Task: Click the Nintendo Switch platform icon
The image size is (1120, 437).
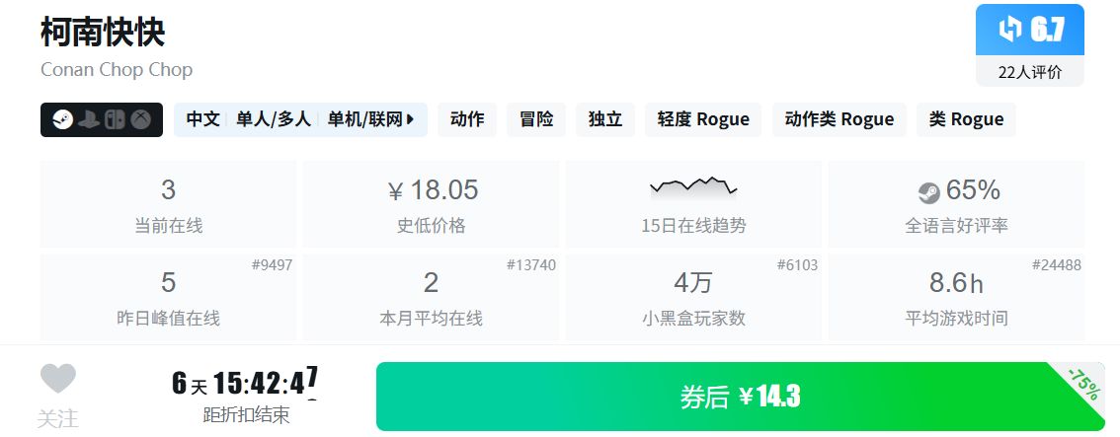Action: click(x=116, y=119)
